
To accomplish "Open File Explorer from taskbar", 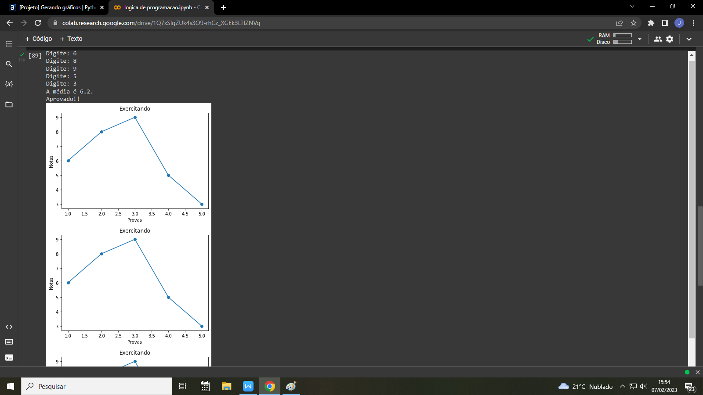I will pos(226,386).
